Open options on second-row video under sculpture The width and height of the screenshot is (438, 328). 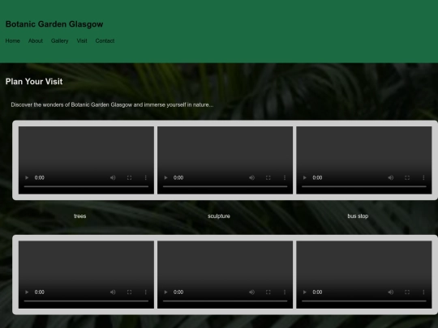[x=285, y=292]
